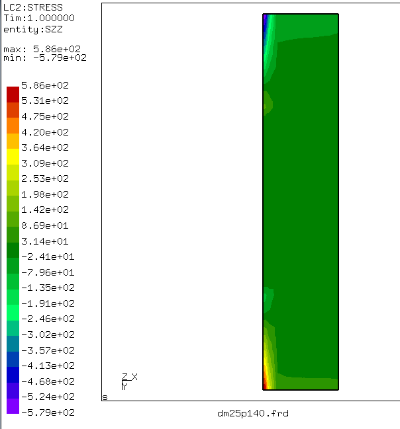Click the entity:SZZ label
Viewport: 400px width, 429px height.
[33, 29]
